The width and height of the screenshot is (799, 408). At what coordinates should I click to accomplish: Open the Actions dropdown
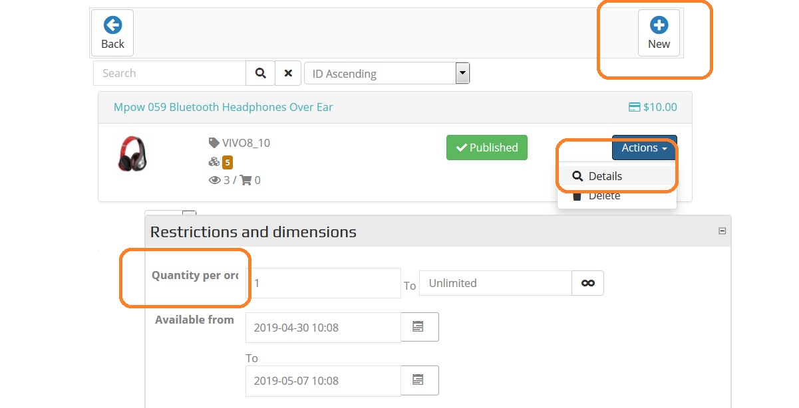tap(644, 148)
